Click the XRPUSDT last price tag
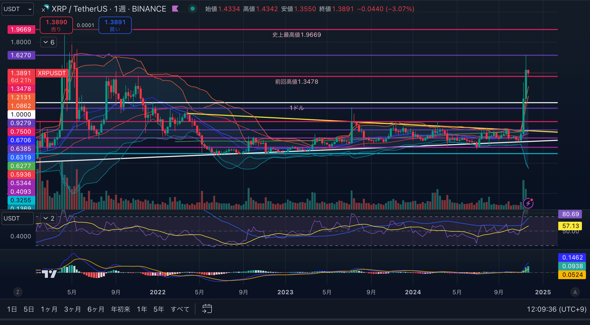The width and height of the screenshot is (590, 325). click(52, 73)
